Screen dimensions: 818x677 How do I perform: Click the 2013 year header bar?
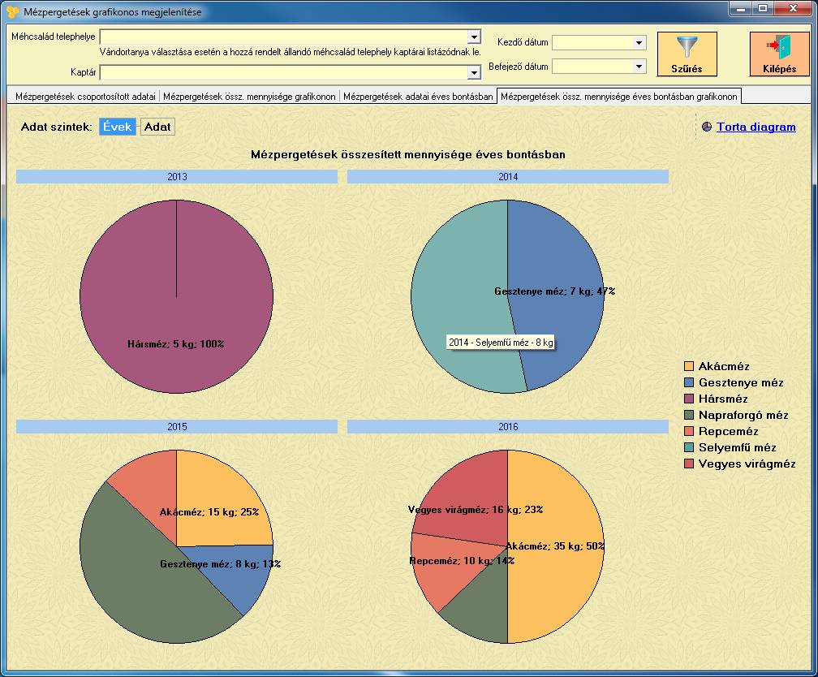pyautogui.click(x=177, y=176)
